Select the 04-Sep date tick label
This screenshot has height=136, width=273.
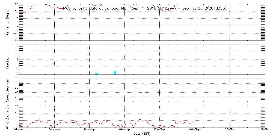point(124,130)
